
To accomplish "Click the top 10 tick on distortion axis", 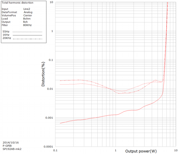I will pyautogui.click(x=51, y=2).
